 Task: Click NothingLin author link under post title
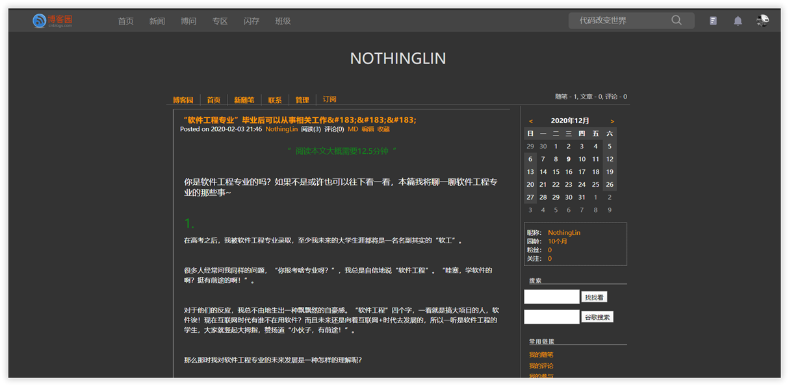click(x=281, y=129)
